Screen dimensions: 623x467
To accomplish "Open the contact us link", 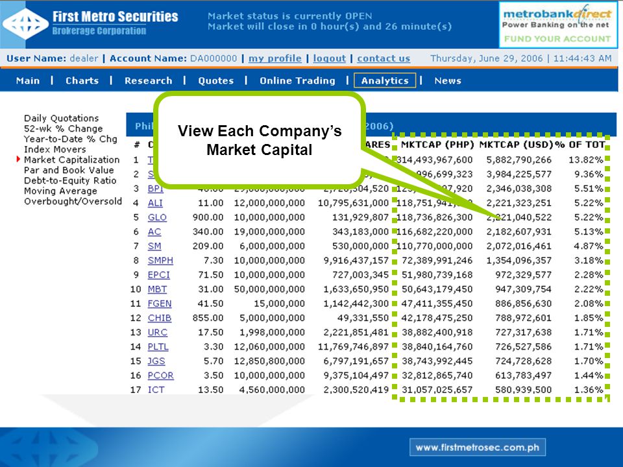I will coord(384,58).
